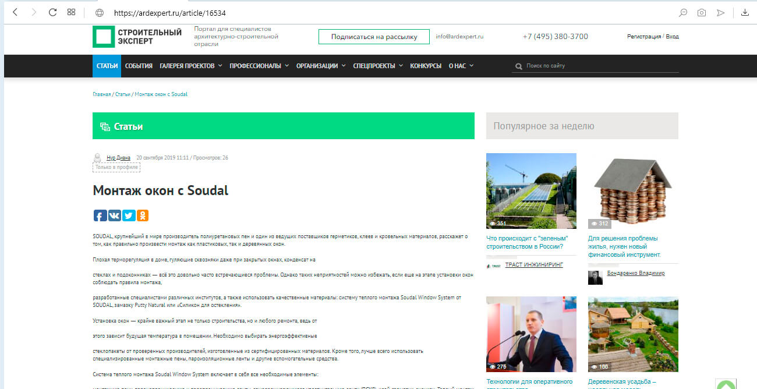The width and height of the screenshot is (757, 389).
Task: Open the СТАТЬИ menu tab
Action: [x=107, y=66]
